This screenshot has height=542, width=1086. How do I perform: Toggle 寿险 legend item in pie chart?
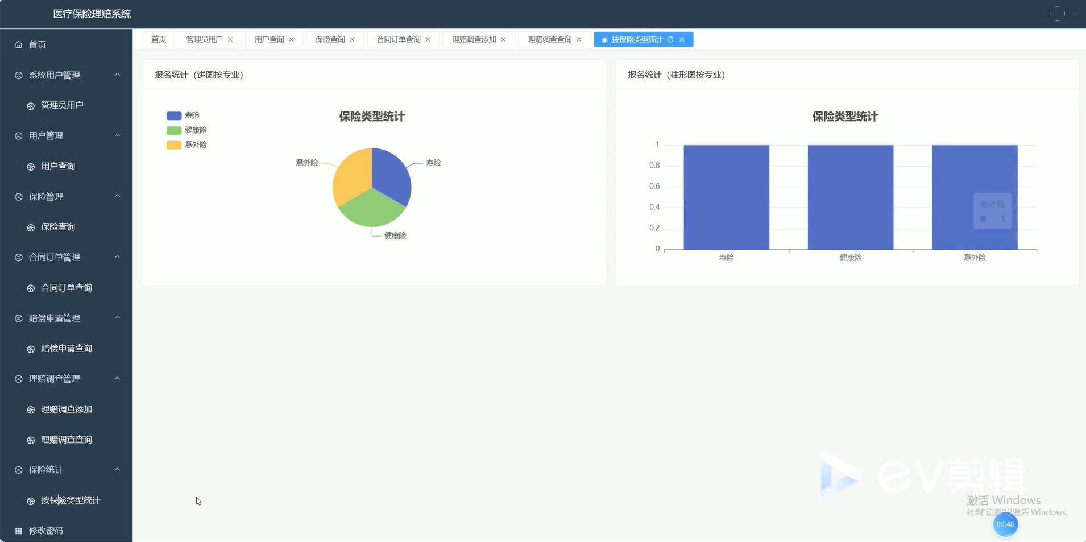point(183,115)
